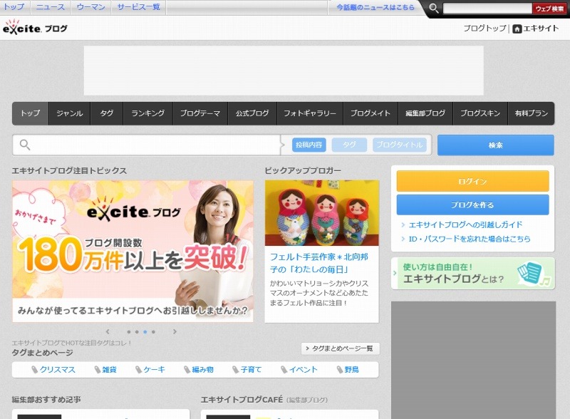Click the magnifier icon in top bar
570x419 pixels.
click(x=433, y=8)
